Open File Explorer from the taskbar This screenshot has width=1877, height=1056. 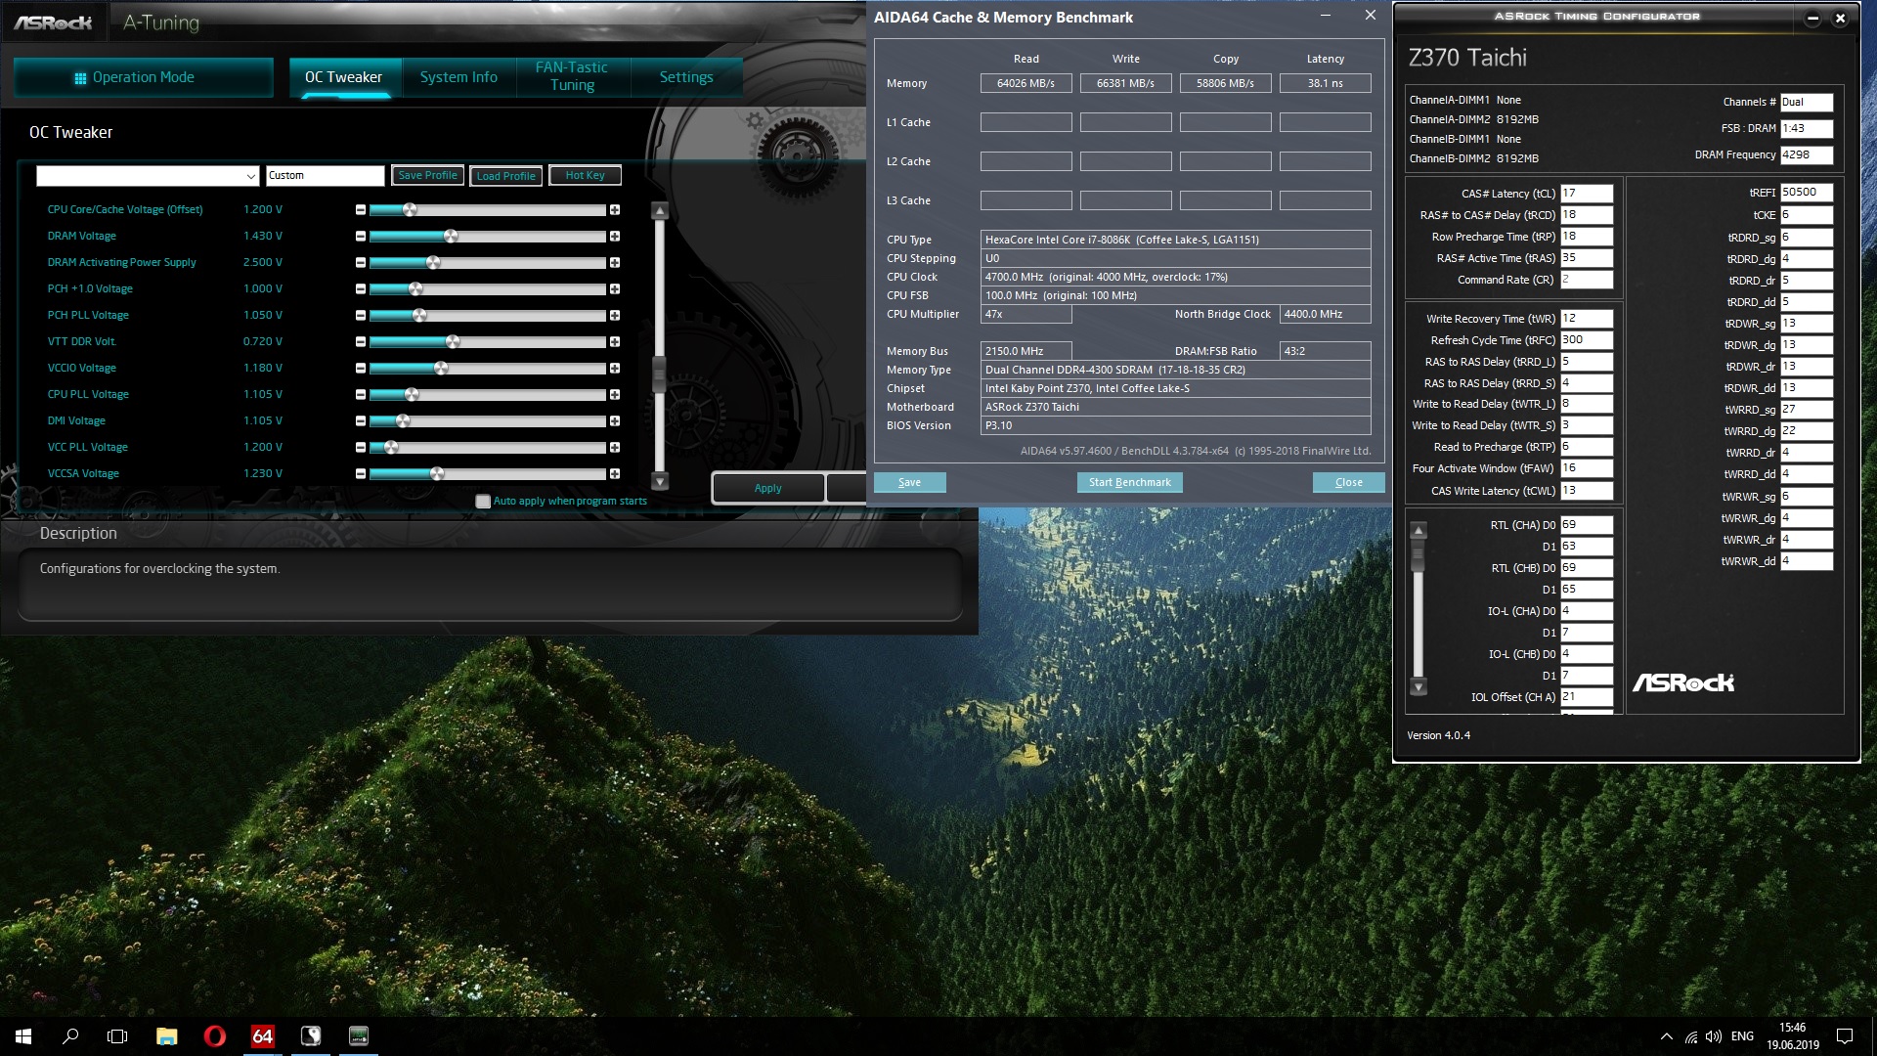pyautogui.click(x=166, y=1036)
